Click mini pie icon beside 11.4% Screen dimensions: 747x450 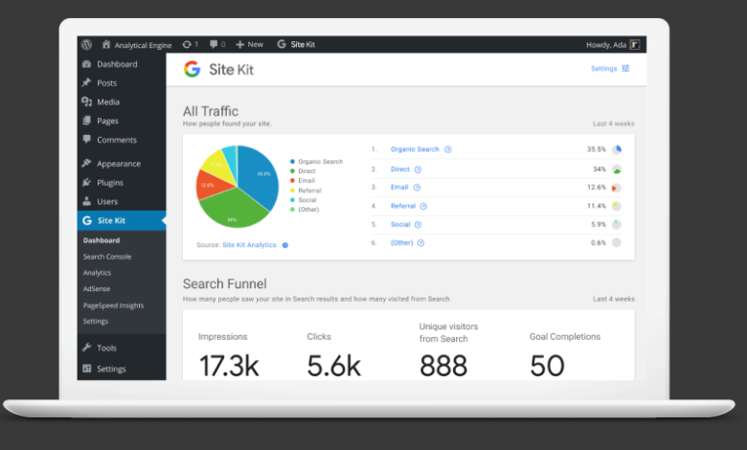(617, 206)
